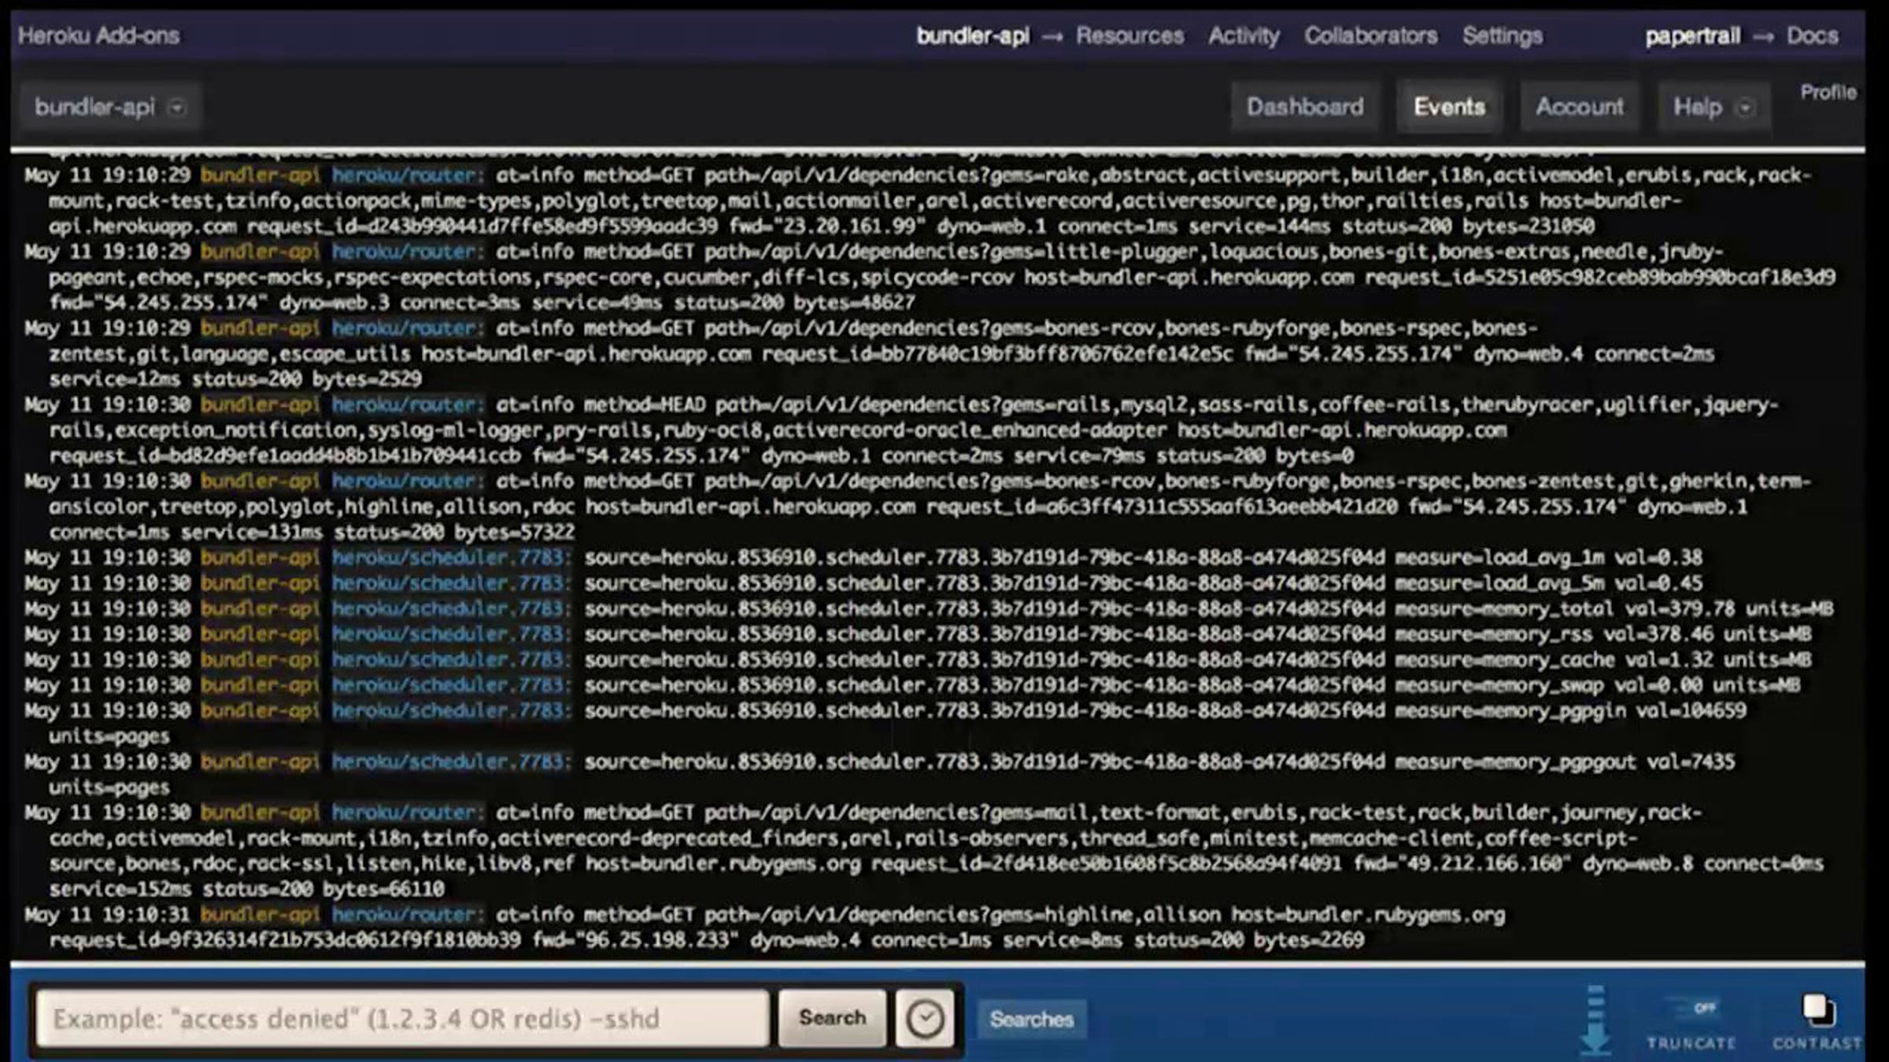Open the Docs link
This screenshot has width=1889, height=1062.
coord(1812,36)
